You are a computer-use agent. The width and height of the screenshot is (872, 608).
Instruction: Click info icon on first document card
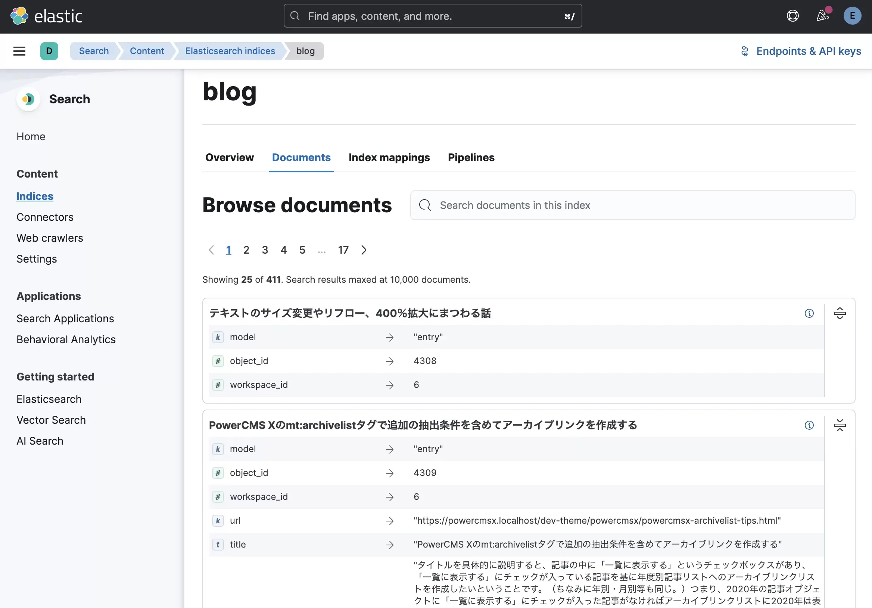tap(809, 313)
